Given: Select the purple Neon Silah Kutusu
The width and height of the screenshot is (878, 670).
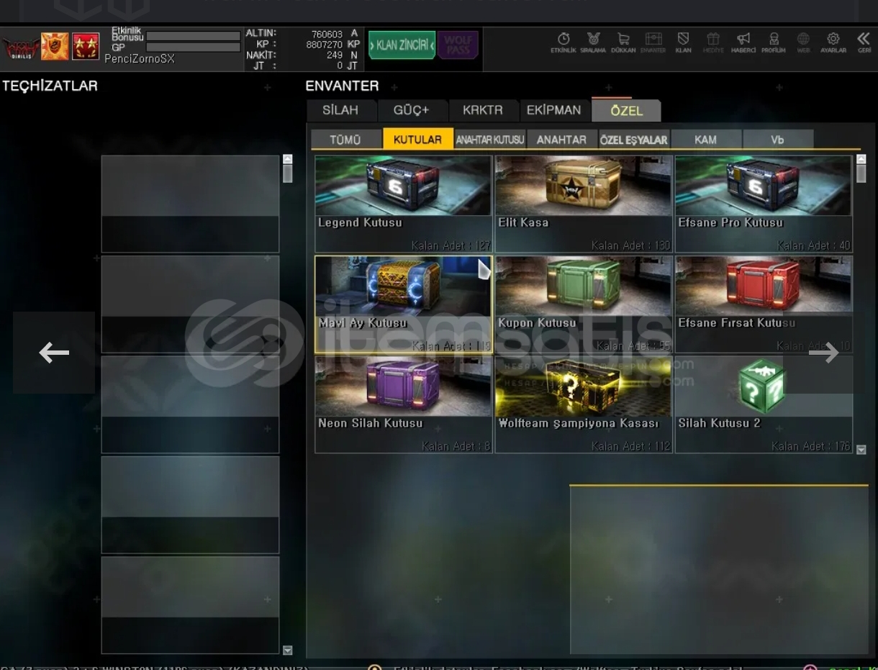Looking at the screenshot, I should 403,404.
